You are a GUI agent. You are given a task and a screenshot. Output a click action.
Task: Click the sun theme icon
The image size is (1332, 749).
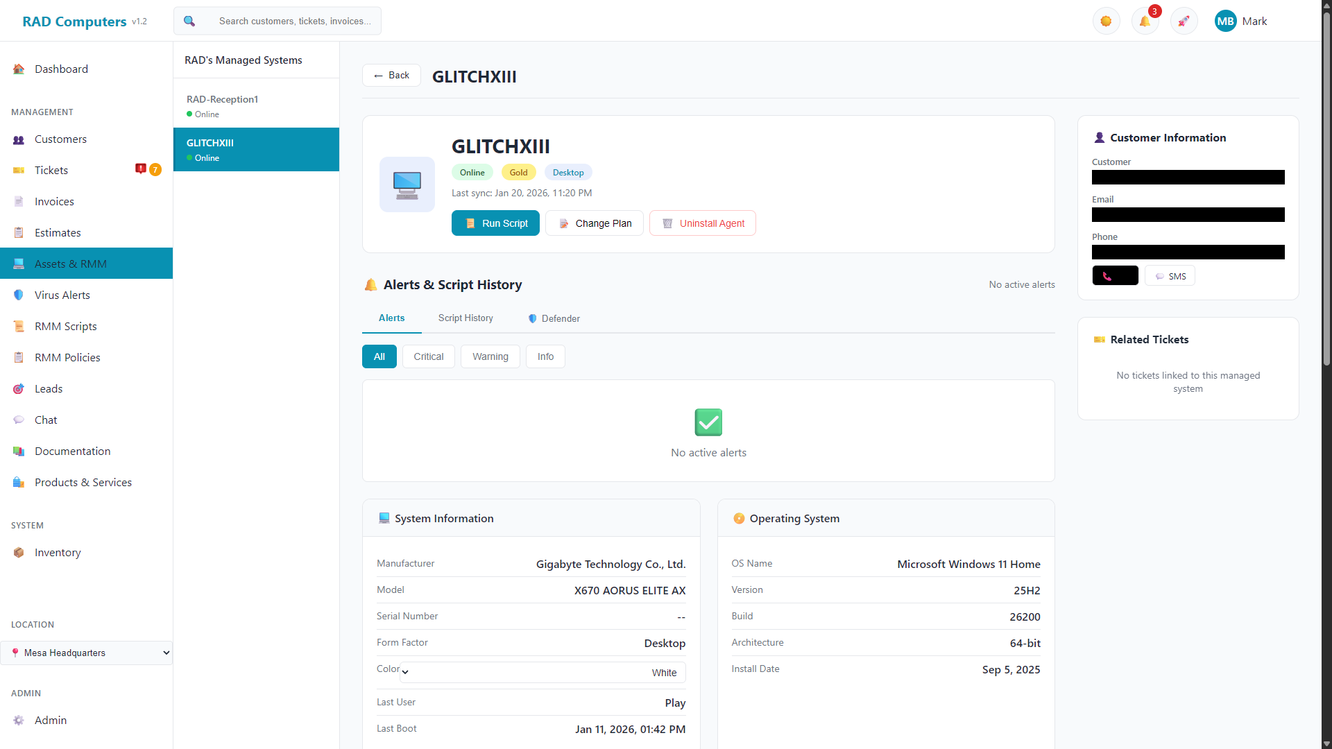coord(1106,21)
